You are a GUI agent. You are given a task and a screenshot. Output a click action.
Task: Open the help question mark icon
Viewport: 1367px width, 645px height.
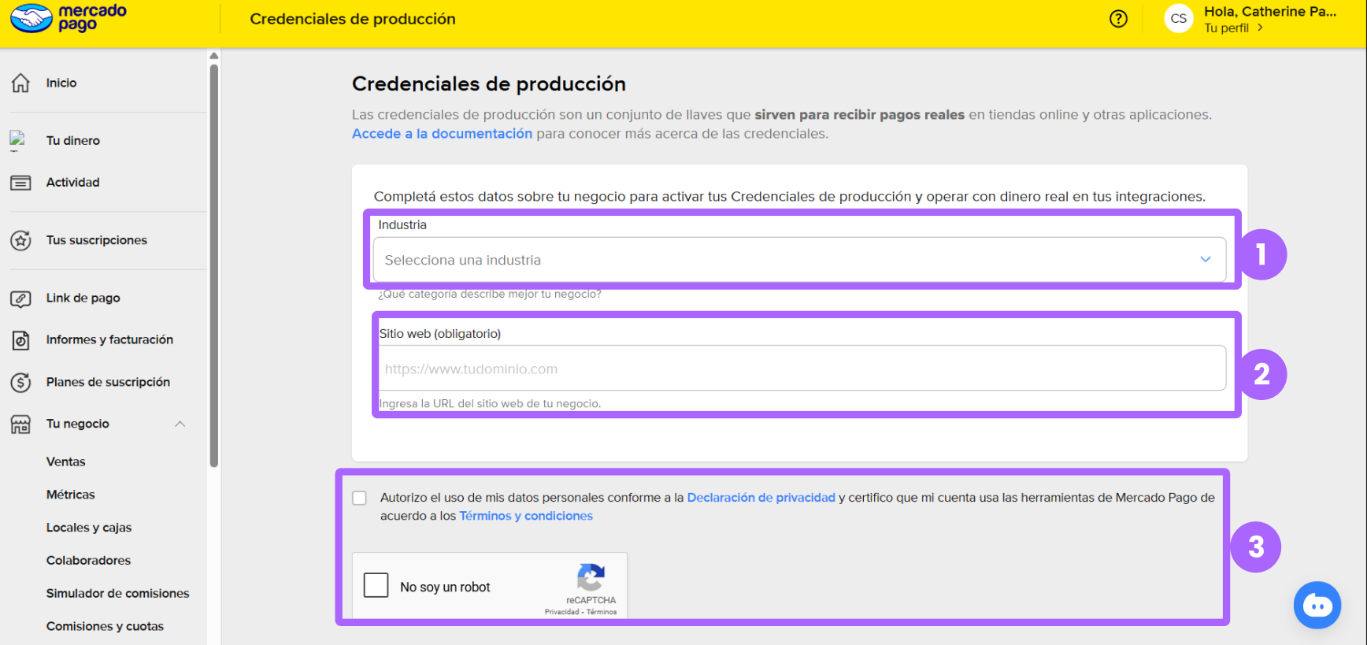[x=1118, y=19]
